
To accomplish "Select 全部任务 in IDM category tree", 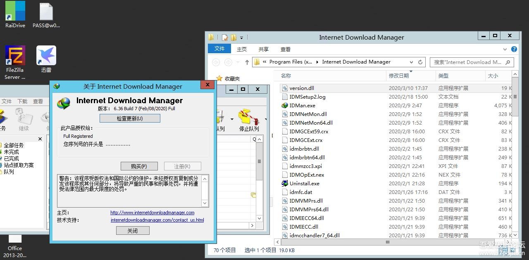I will [x=14, y=145].
